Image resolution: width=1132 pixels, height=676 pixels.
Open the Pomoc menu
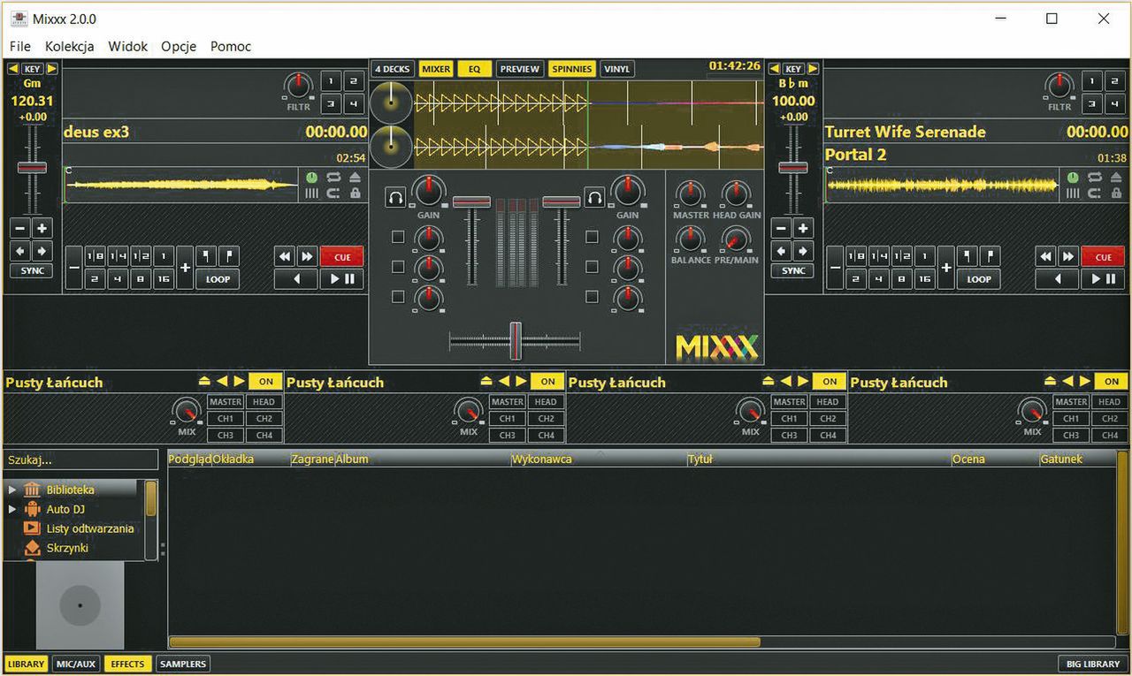tap(231, 46)
